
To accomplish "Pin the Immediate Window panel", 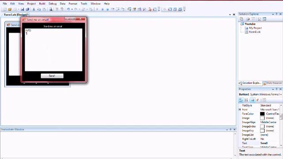I will click(231, 129).
